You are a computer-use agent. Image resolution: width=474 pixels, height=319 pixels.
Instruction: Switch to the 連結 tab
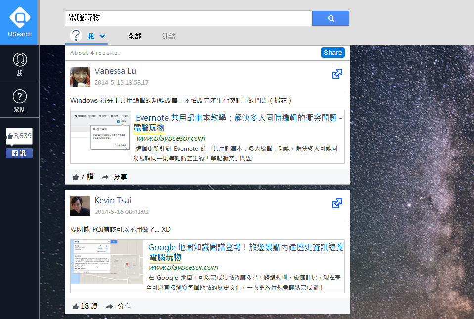click(169, 36)
